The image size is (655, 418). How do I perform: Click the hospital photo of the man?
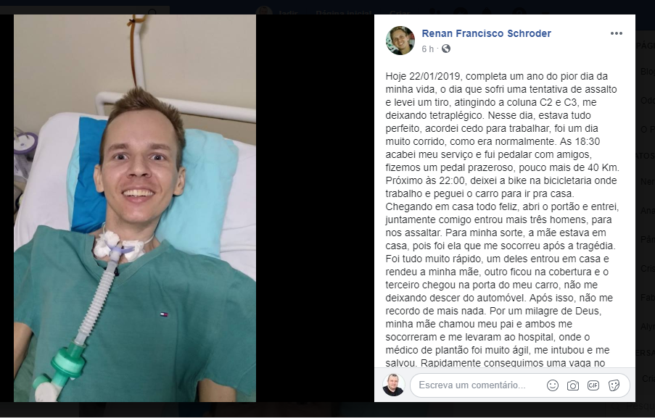tap(135, 208)
